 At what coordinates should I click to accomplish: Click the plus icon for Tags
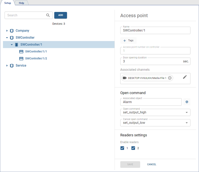[x=125, y=40]
